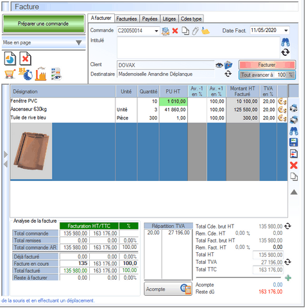Click the green PU HT cell 1 010,00
The height and width of the screenshot is (308, 306).
[173, 101]
